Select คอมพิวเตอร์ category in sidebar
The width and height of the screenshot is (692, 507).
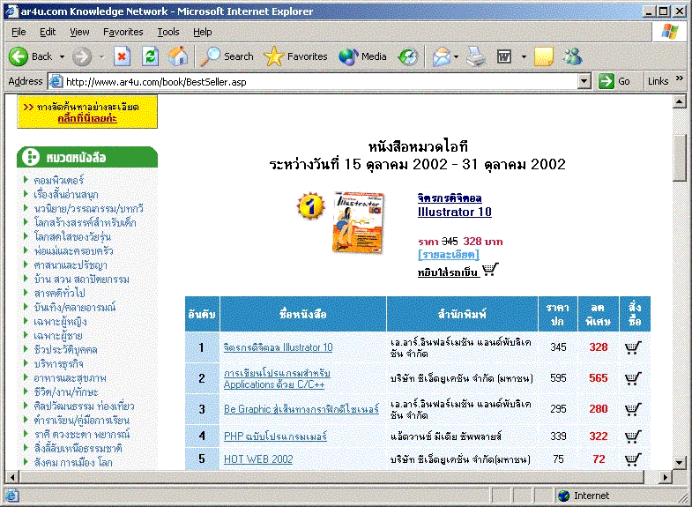click(x=59, y=180)
